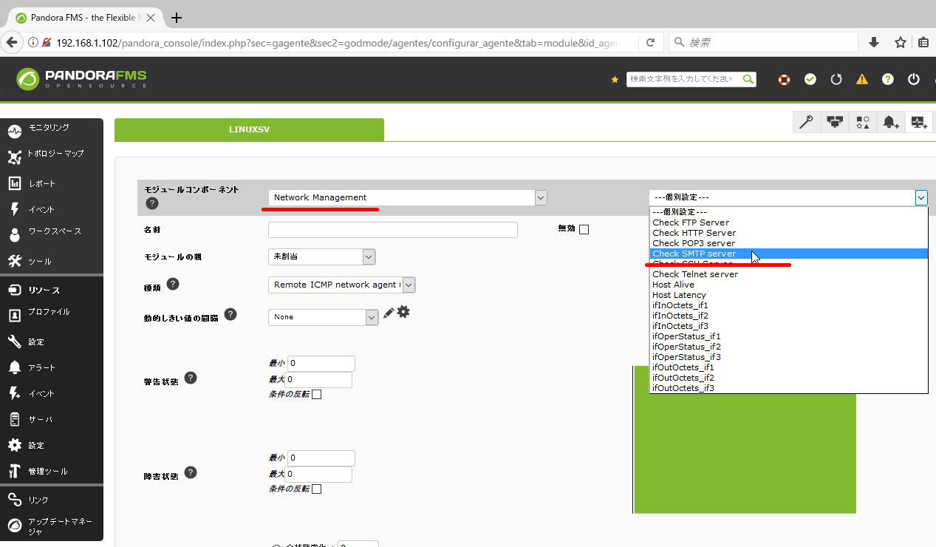Click the circular-arrow autorefresh icon in header

tap(836, 79)
